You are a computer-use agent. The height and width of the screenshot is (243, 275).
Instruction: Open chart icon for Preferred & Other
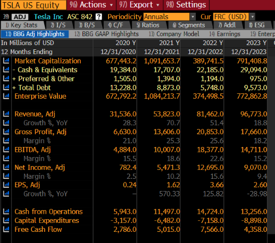click(6, 79)
